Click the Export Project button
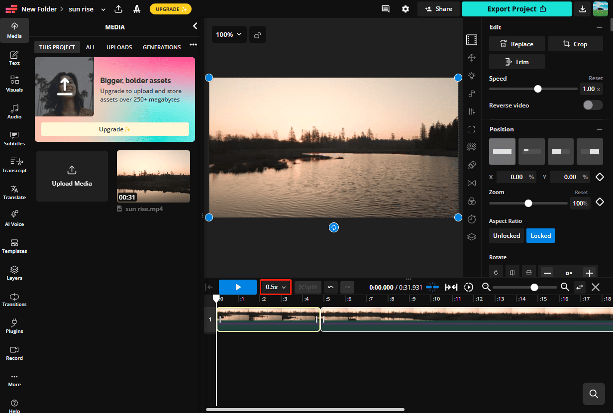 516,9
